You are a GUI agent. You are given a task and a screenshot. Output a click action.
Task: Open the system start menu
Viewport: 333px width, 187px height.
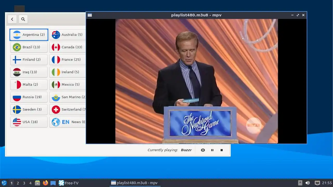point(4,183)
